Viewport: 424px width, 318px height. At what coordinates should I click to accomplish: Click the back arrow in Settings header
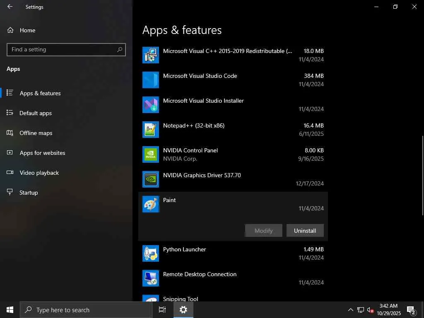tap(10, 7)
